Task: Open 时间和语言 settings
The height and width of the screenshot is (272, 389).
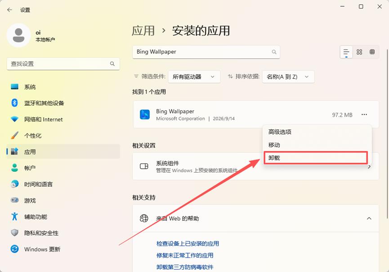Action: click(63, 184)
